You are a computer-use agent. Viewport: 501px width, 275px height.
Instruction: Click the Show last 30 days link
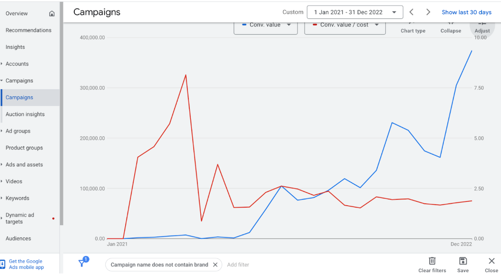pyautogui.click(x=466, y=12)
